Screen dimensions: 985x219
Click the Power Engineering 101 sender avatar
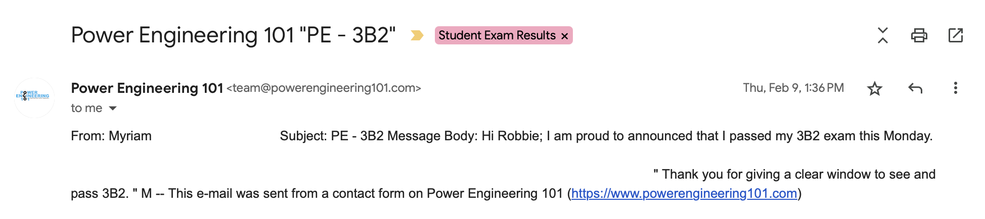pos(34,97)
